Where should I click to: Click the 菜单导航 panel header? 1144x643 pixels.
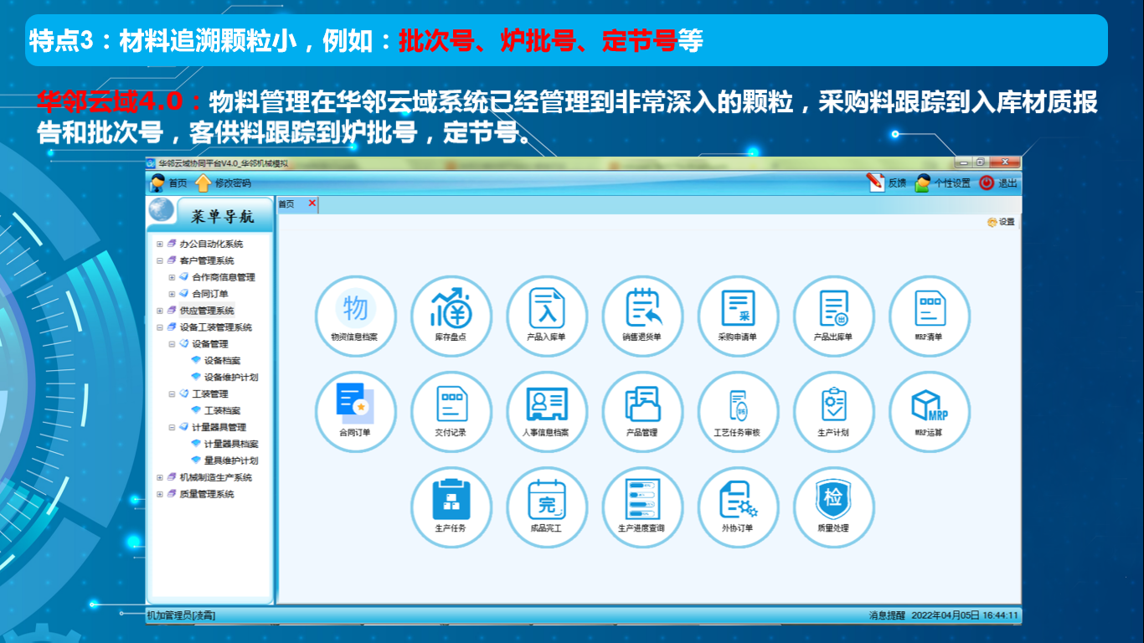tap(222, 216)
